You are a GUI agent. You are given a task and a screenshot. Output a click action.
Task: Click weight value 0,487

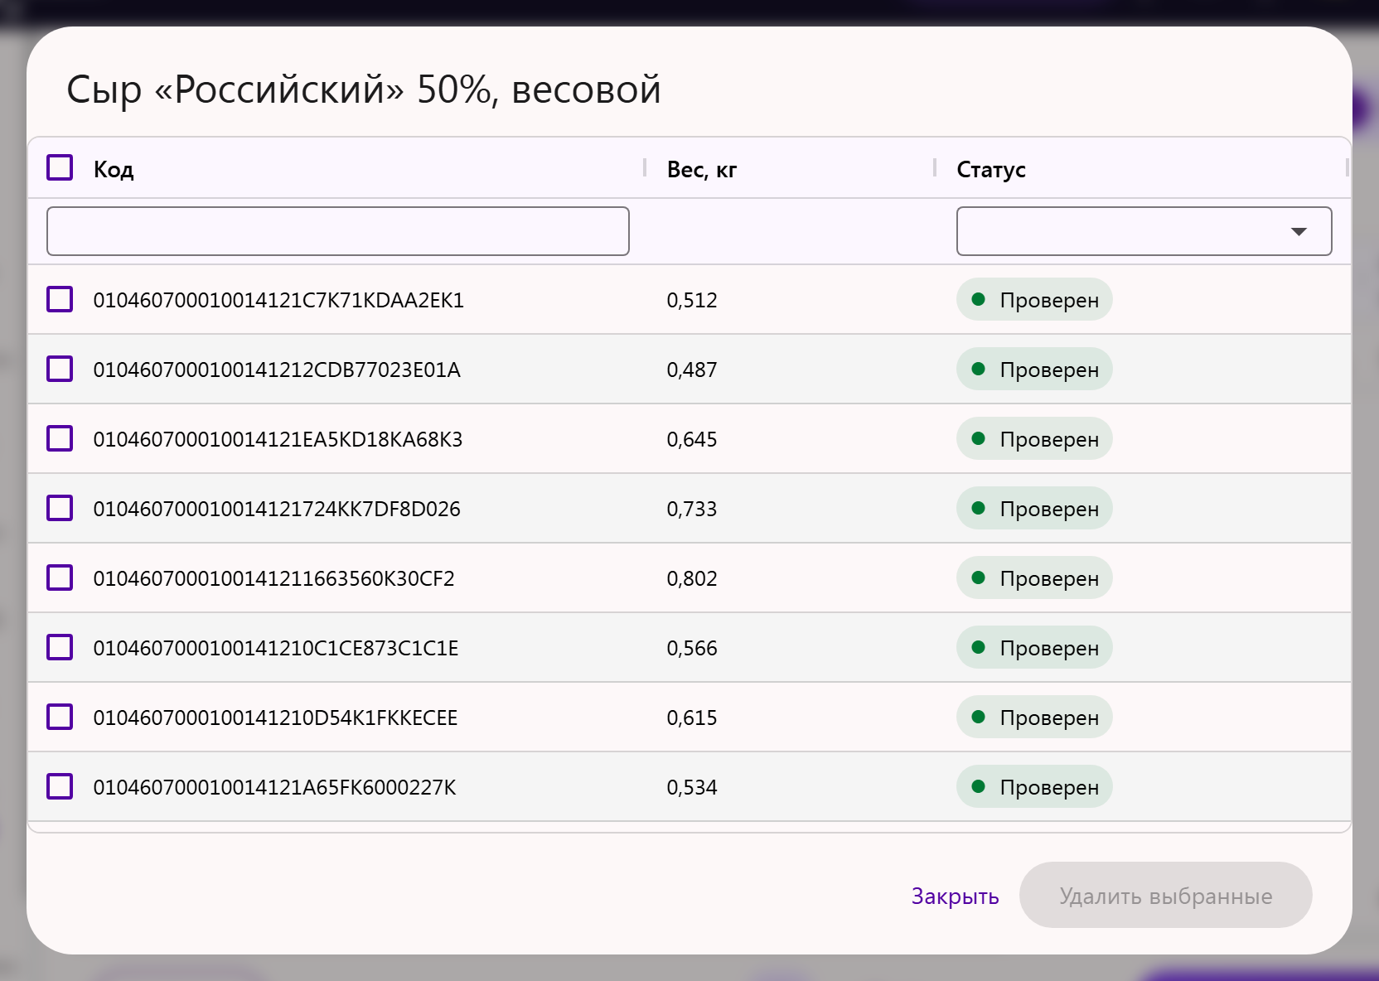pyautogui.click(x=692, y=370)
